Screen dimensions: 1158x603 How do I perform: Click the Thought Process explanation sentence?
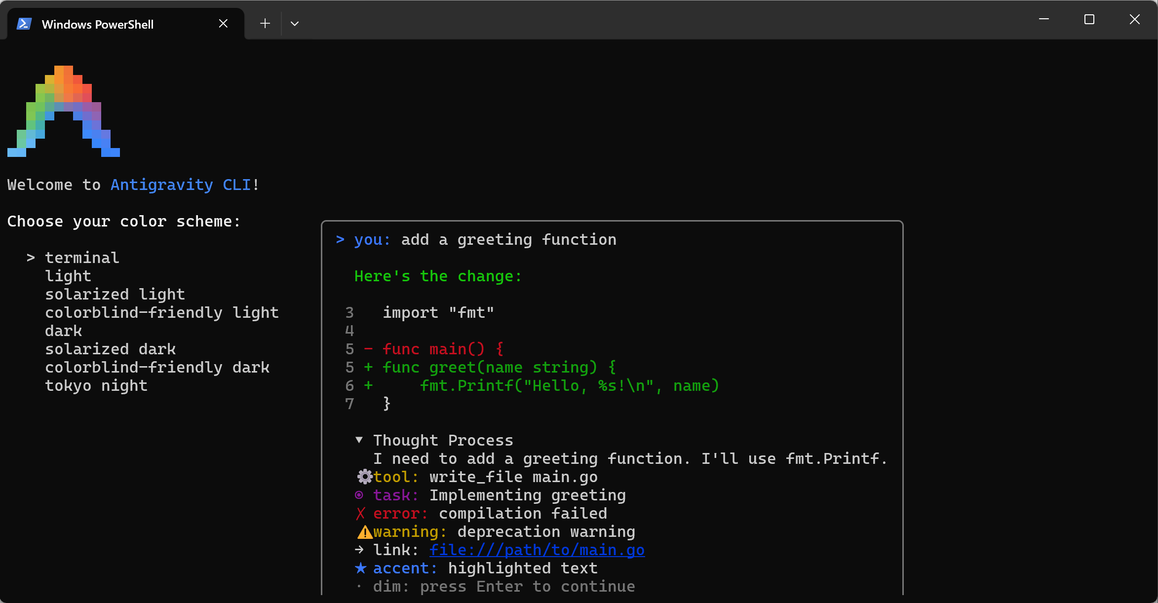(x=630, y=458)
